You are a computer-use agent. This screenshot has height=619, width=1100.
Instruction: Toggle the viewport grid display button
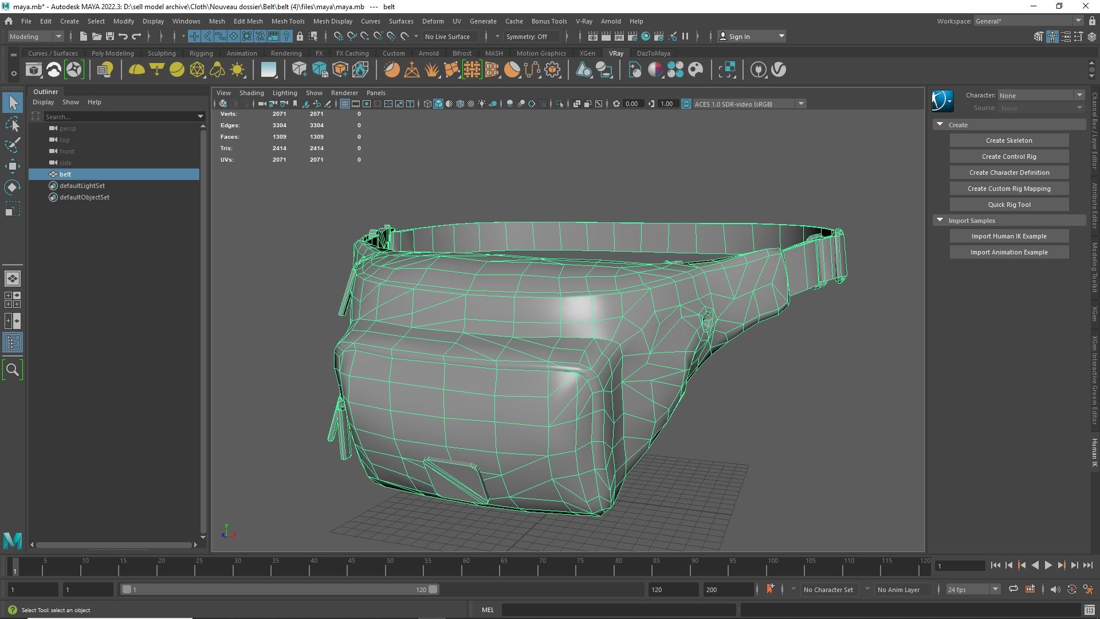(344, 104)
